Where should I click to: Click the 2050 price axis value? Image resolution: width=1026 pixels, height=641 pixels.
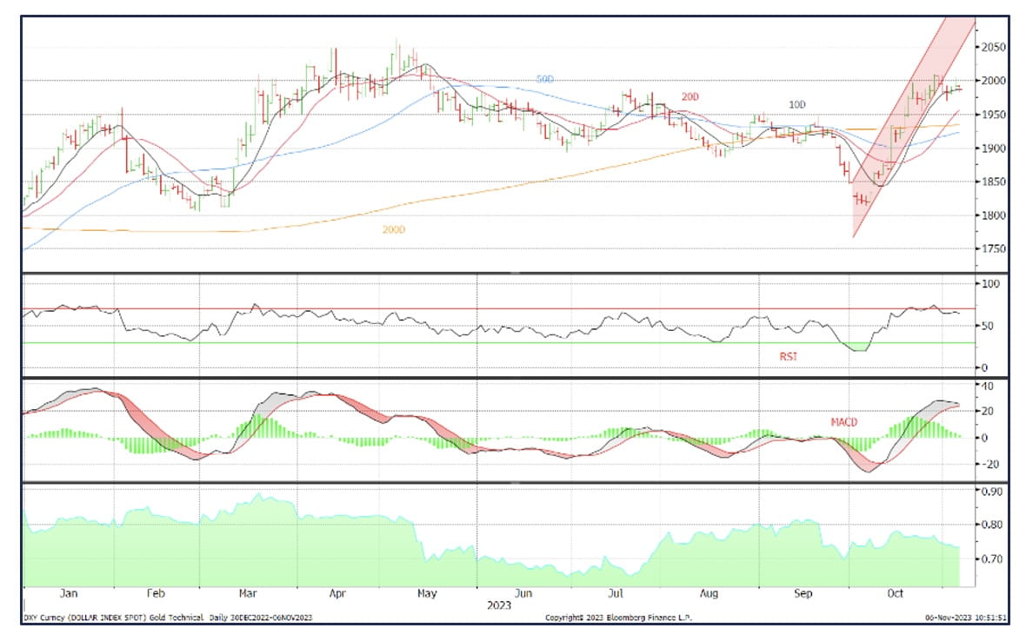pyautogui.click(x=993, y=47)
